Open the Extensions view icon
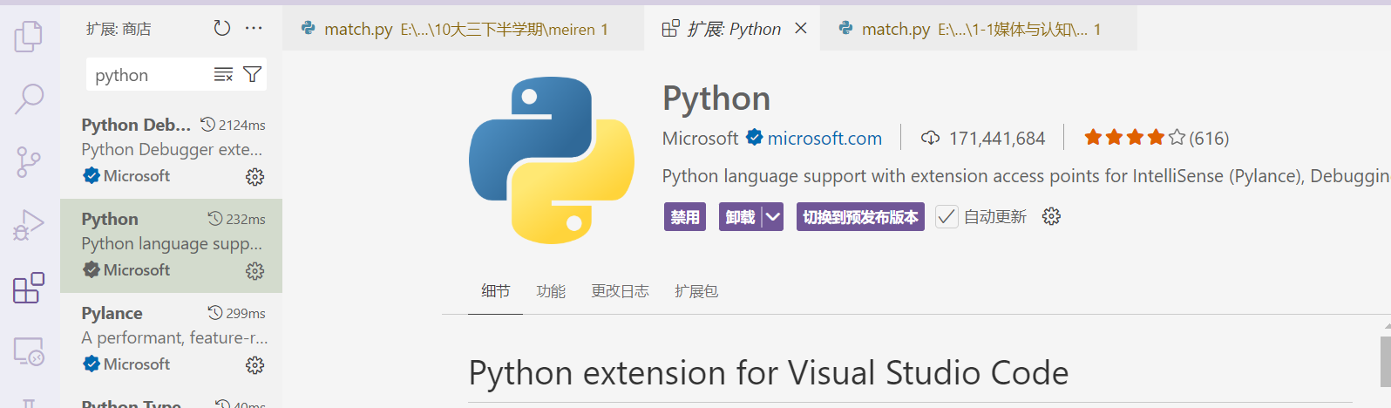This screenshot has height=408, width=1391. tap(29, 288)
